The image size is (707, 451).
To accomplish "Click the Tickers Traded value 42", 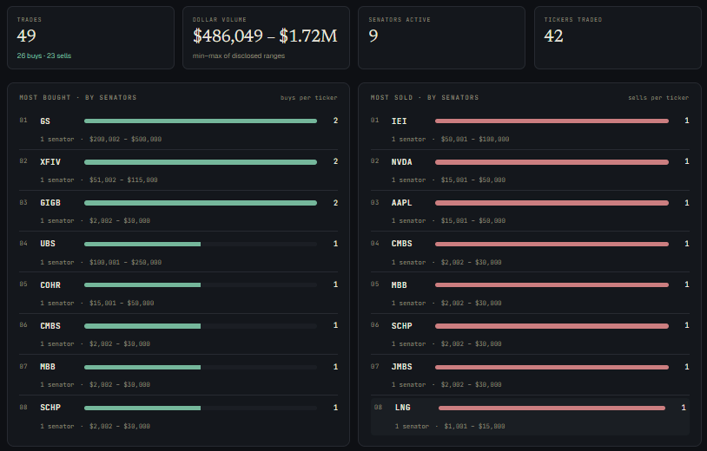I will coord(553,36).
